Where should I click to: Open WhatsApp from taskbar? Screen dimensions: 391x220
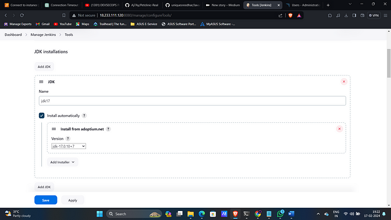point(280,214)
